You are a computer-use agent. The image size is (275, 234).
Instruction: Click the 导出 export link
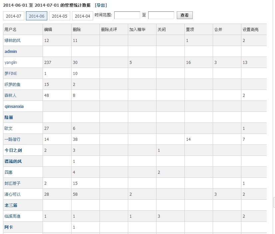tap(101, 5)
